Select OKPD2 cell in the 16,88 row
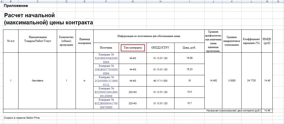 (x=161, y=58)
